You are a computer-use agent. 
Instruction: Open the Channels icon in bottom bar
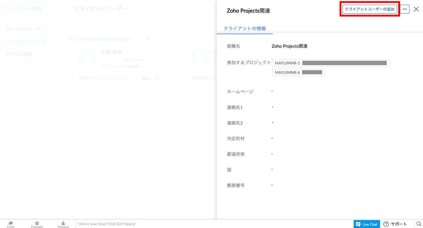(x=37, y=224)
